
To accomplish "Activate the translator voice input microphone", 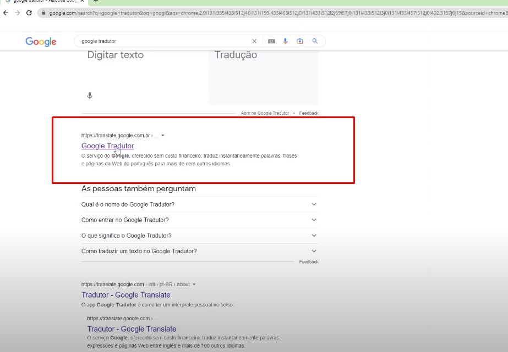I will click(90, 96).
